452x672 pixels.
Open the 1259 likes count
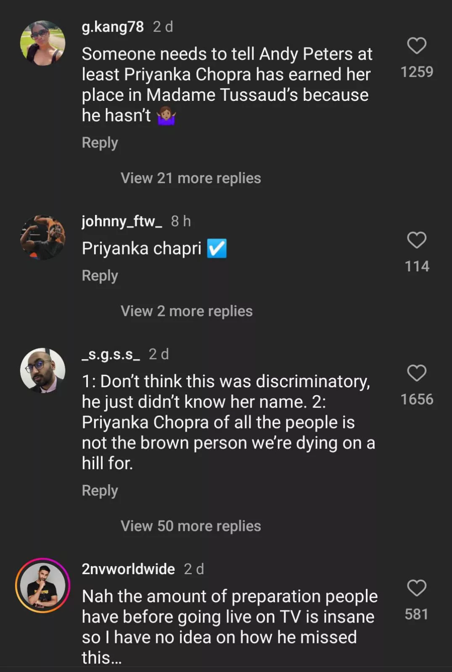coord(417,72)
